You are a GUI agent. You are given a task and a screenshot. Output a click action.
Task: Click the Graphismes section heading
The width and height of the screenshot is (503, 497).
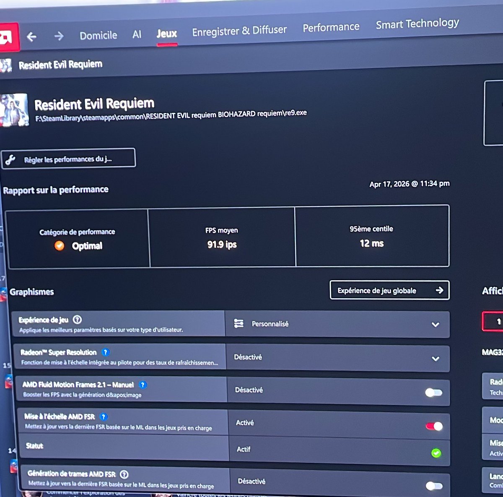click(x=32, y=292)
